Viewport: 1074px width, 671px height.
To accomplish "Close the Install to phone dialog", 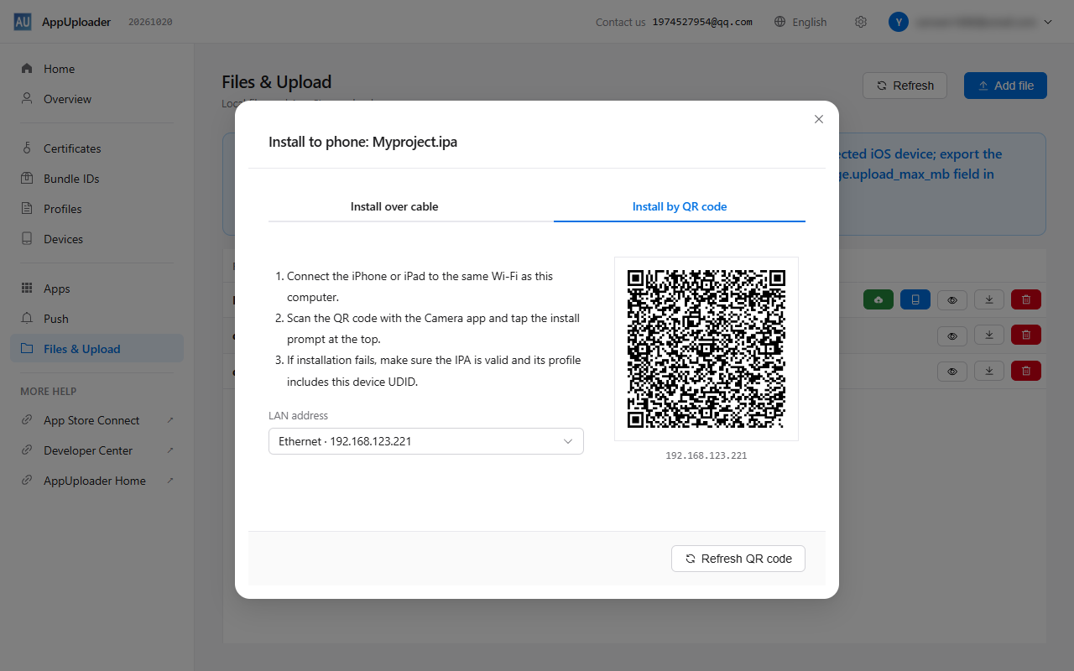I will click(x=819, y=119).
